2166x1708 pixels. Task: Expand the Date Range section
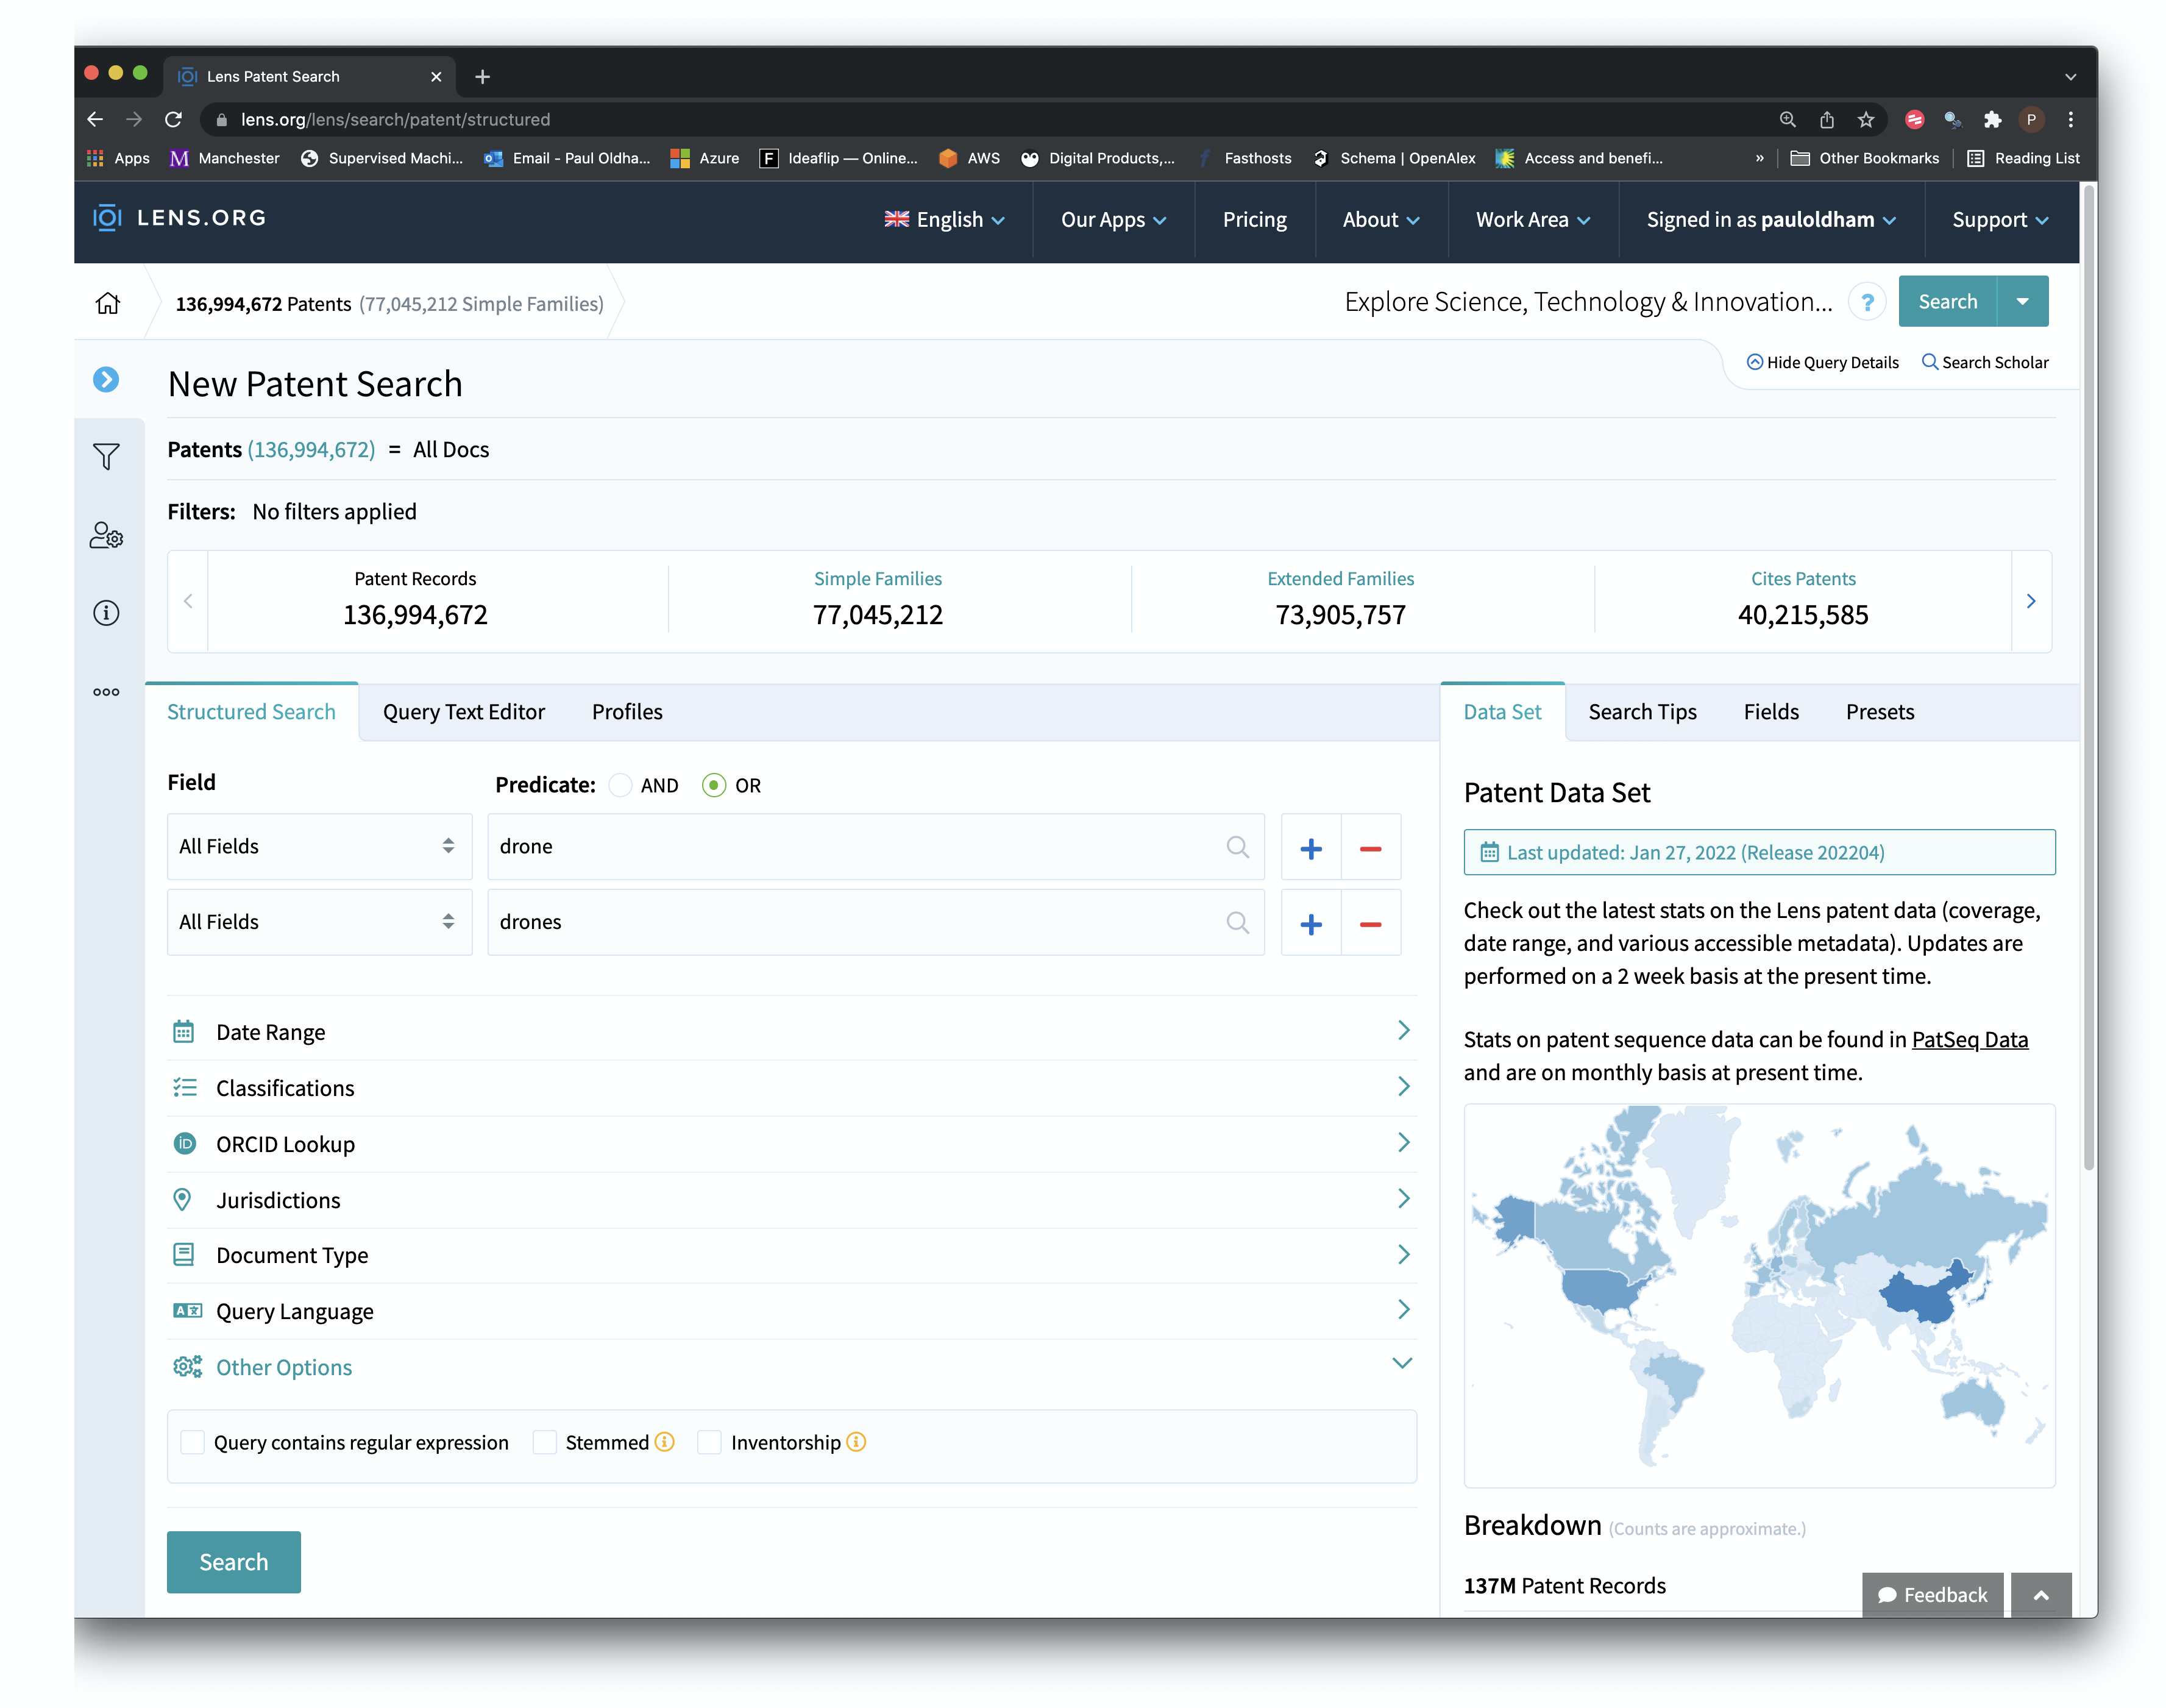pyautogui.click(x=792, y=1032)
